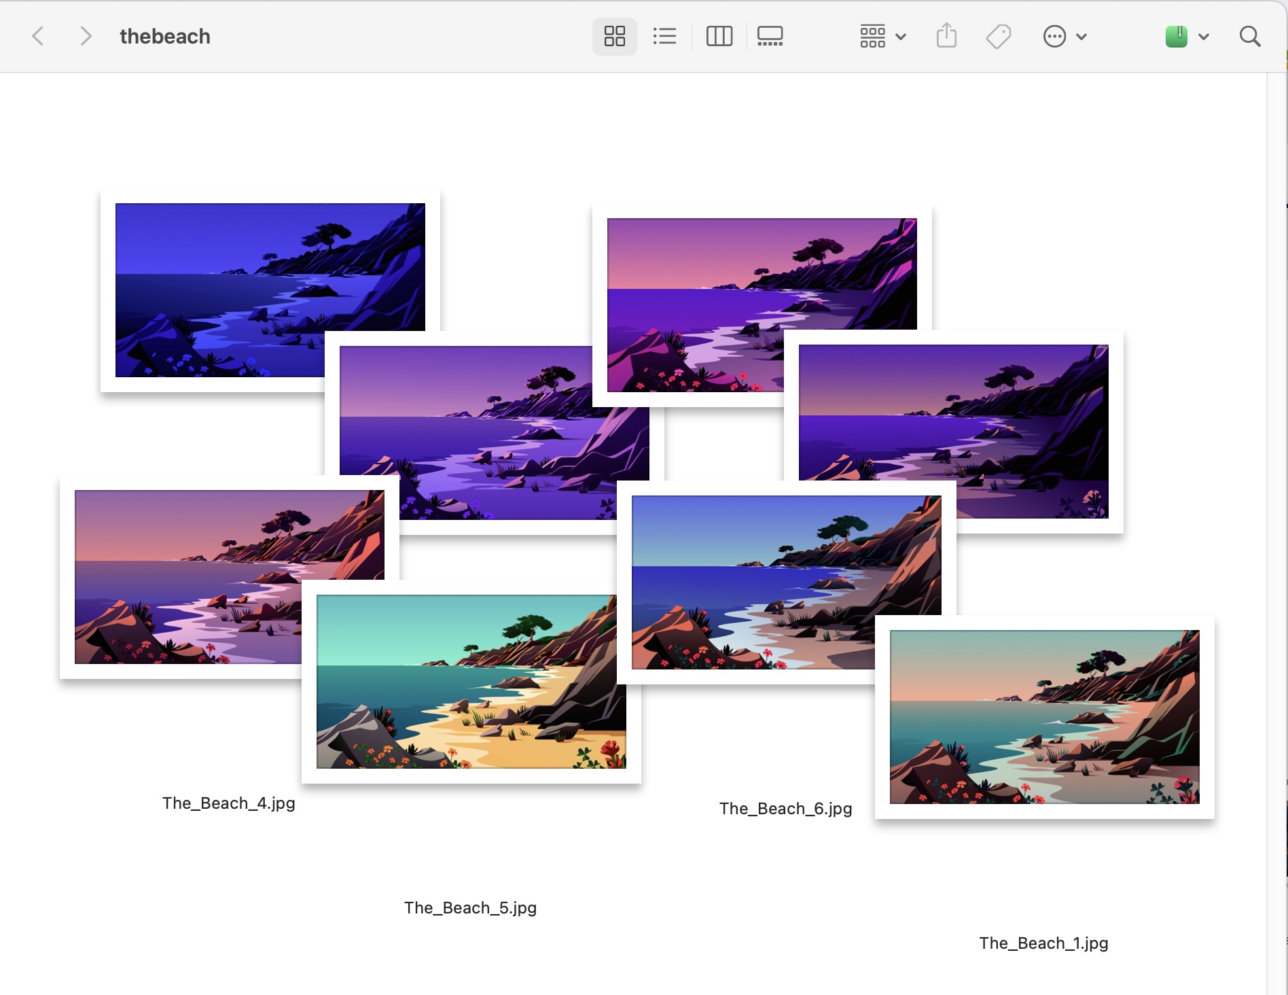Select the The_Beach_6.jpg file label
This screenshot has width=1288, height=995.
[x=786, y=809]
